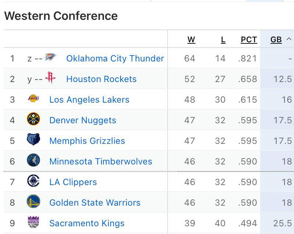Sort standings by the PCT column

pyautogui.click(x=248, y=40)
